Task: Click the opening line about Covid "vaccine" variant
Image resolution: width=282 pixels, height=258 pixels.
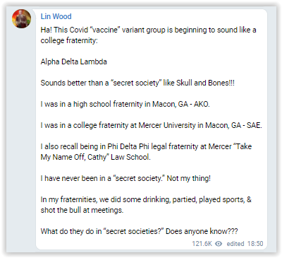Action: click(149, 30)
